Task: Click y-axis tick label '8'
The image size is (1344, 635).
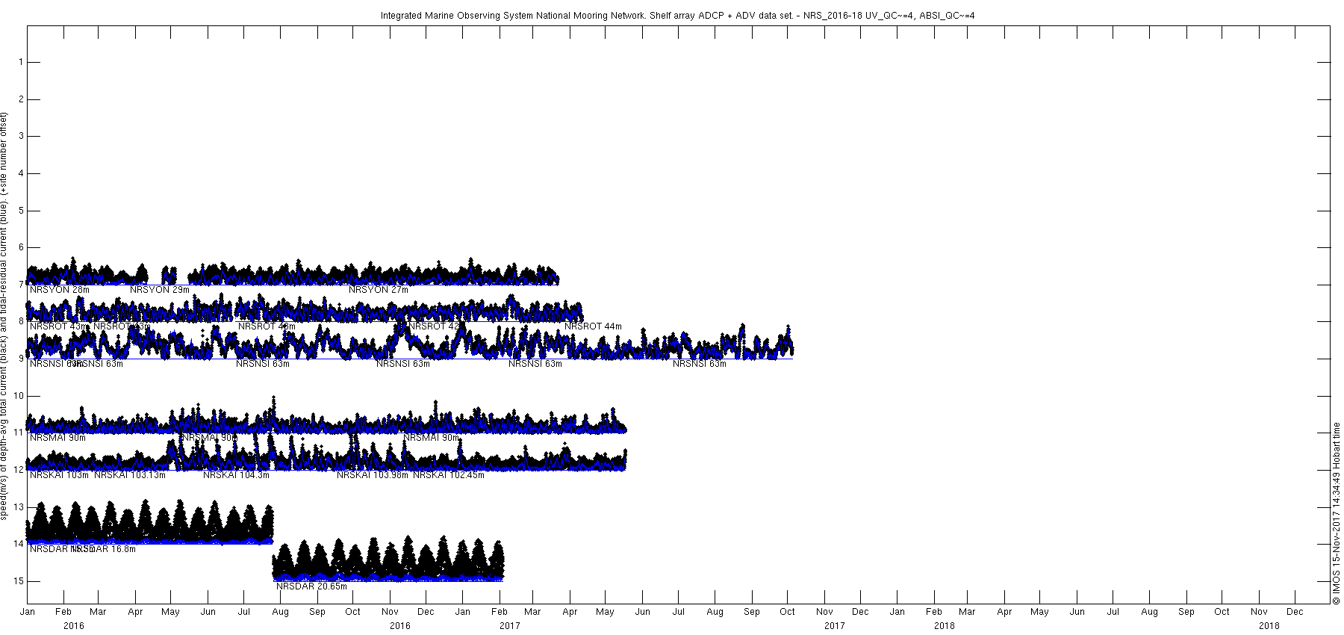Action: (22, 321)
